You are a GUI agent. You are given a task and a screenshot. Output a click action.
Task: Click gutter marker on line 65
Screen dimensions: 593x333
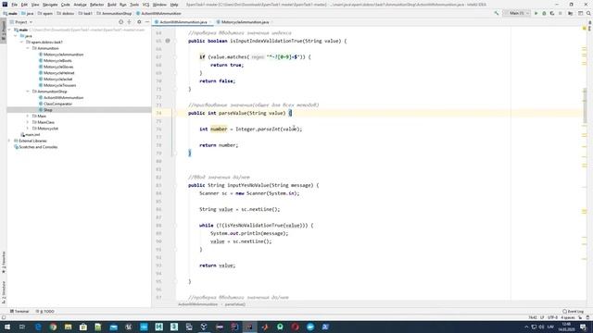168,41
